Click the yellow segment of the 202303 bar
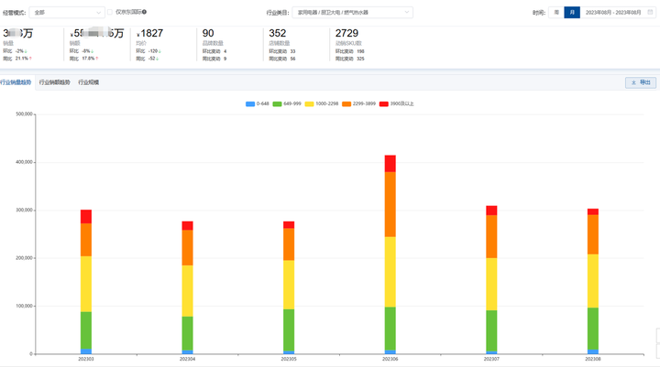 click(x=86, y=285)
